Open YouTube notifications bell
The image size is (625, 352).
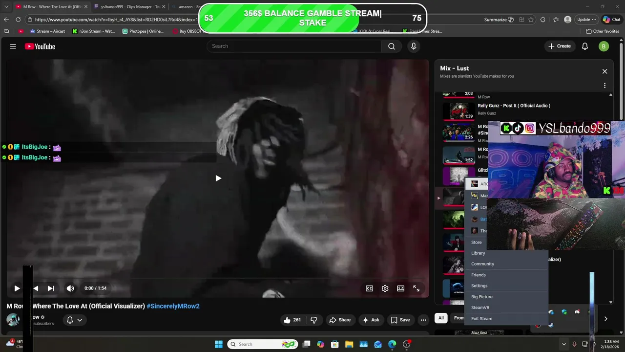tap(585, 46)
